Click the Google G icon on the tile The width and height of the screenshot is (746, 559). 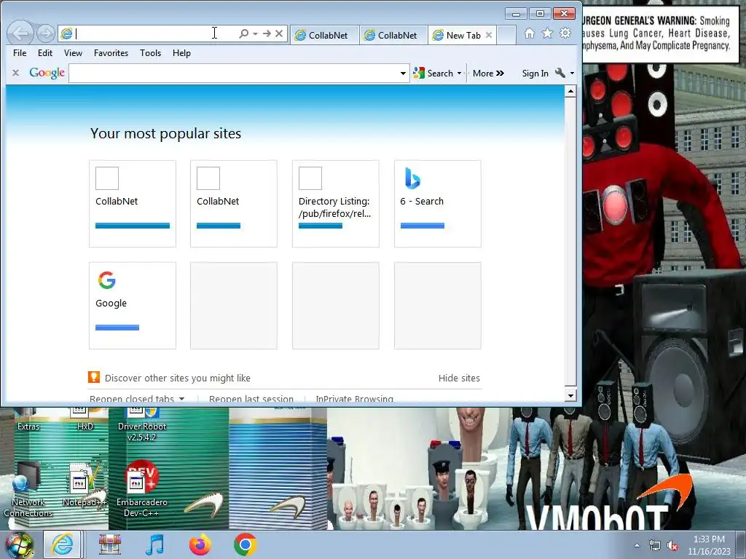pos(106,280)
